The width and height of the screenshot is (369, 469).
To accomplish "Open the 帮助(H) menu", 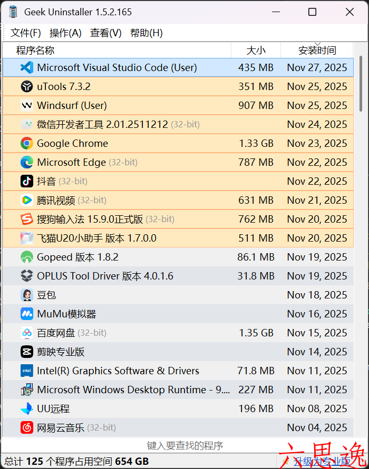I will click(x=146, y=33).
